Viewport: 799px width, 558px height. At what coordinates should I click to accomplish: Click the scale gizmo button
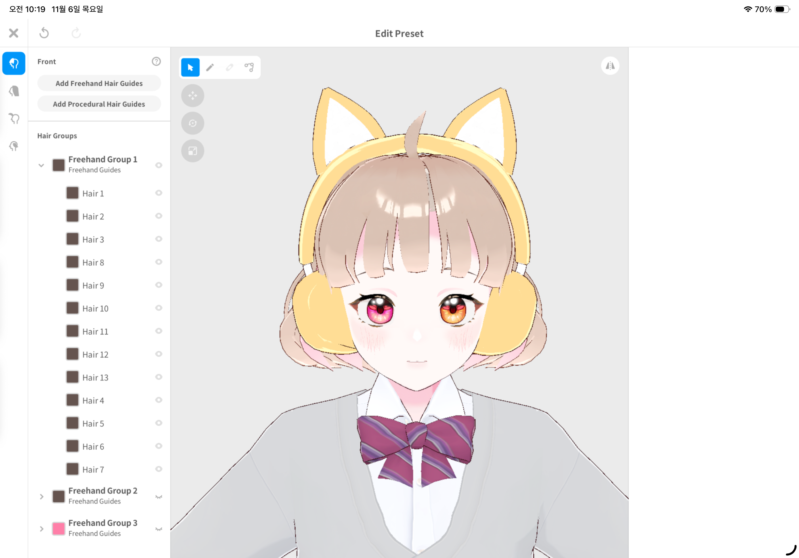coord(192,151)
